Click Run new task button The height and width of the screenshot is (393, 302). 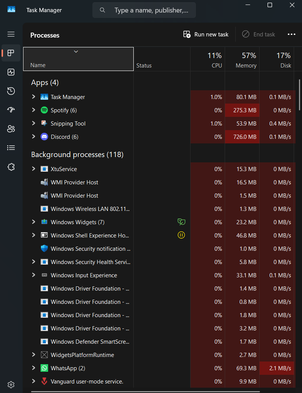point(206,35)
